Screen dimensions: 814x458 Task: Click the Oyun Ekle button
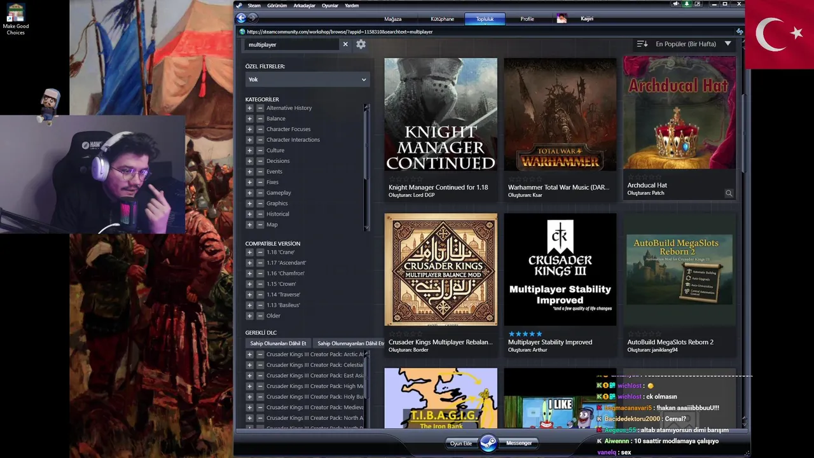pyautogui.click(x=461, y=443)
